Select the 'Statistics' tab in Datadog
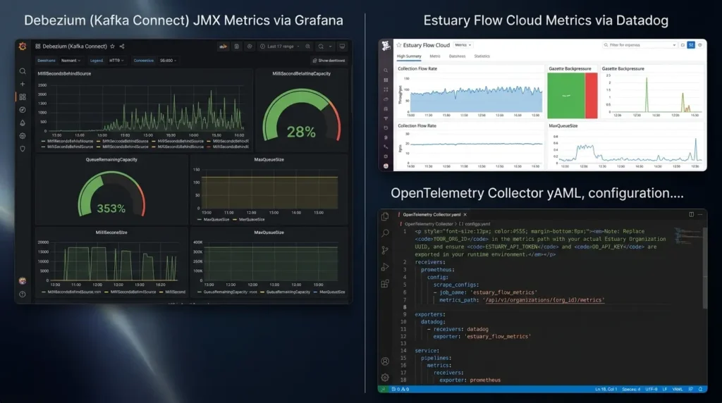 [x=482, y=56]
